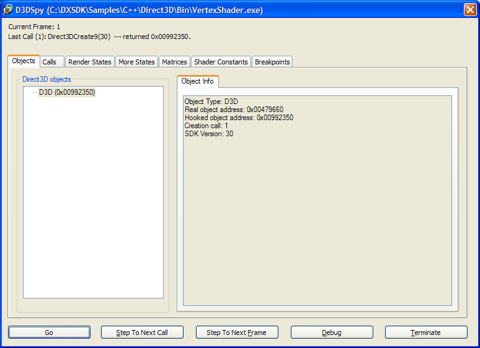Switch to the More States tab

136,62
